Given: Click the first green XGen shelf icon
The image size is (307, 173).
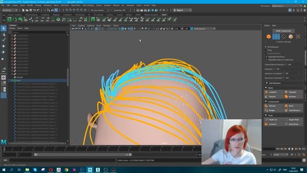Looking at the screenshot, I should pyautogui.click(x=10, y=19).
